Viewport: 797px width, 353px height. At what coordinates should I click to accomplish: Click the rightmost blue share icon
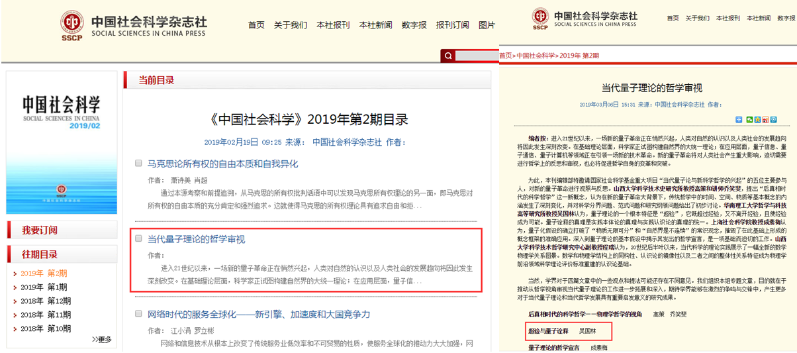[x=773, y=120]
